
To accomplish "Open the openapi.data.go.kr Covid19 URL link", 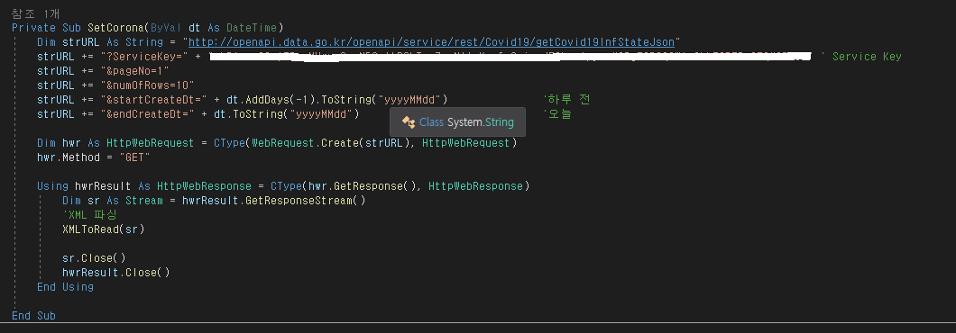I will click(432, 42).
